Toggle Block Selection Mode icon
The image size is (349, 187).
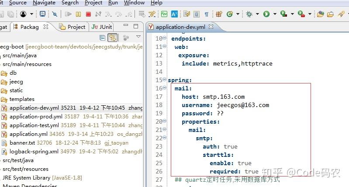point(196,14)
